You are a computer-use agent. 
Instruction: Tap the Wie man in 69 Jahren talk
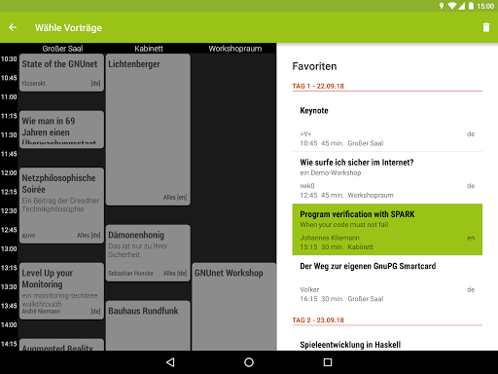[61, 130]
